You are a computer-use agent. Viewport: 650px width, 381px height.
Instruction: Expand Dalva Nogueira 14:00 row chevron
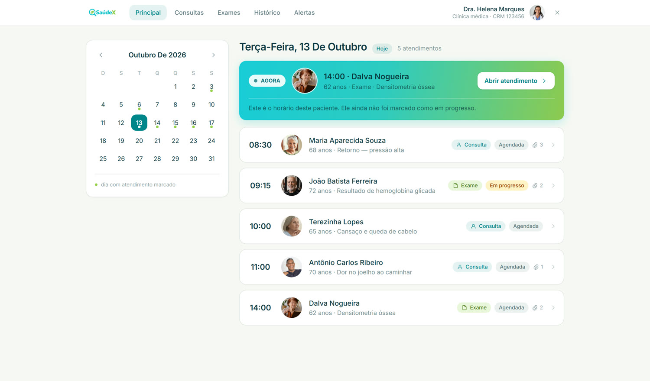553,308
